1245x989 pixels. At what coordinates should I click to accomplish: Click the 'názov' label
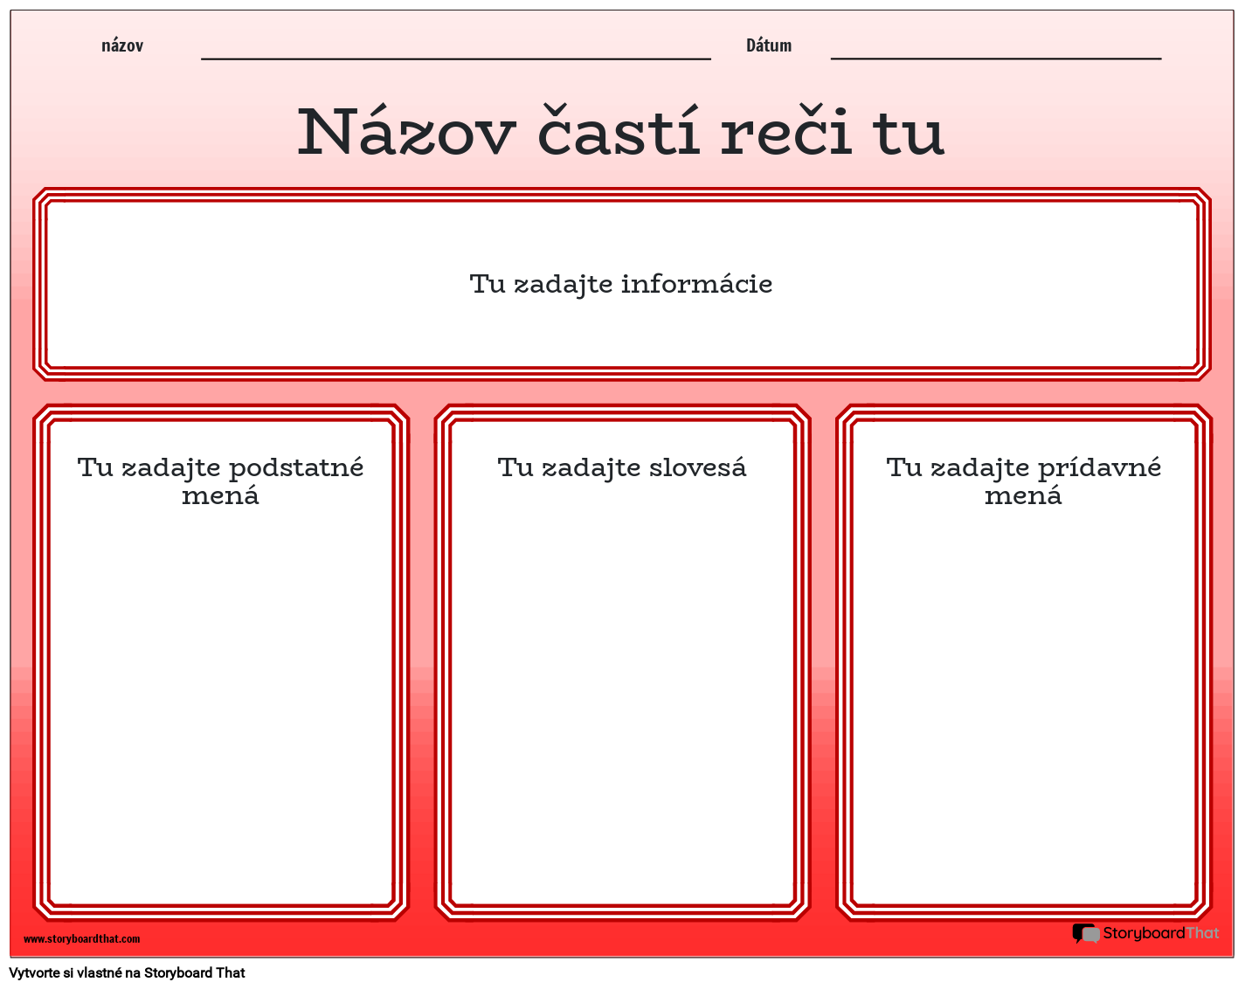point(122,45)
